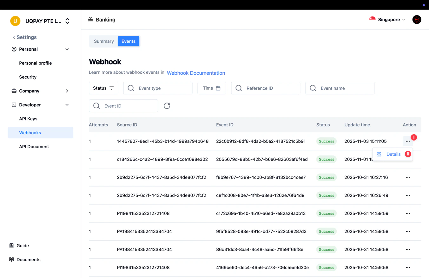Viewport: 429px width, 278px height.
Task: Open the Webhook Documentation link
Action: [196, 73]
